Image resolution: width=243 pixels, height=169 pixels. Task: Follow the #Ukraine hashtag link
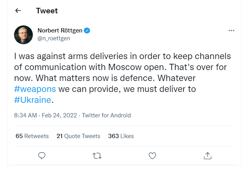click(x=32, y=100)
